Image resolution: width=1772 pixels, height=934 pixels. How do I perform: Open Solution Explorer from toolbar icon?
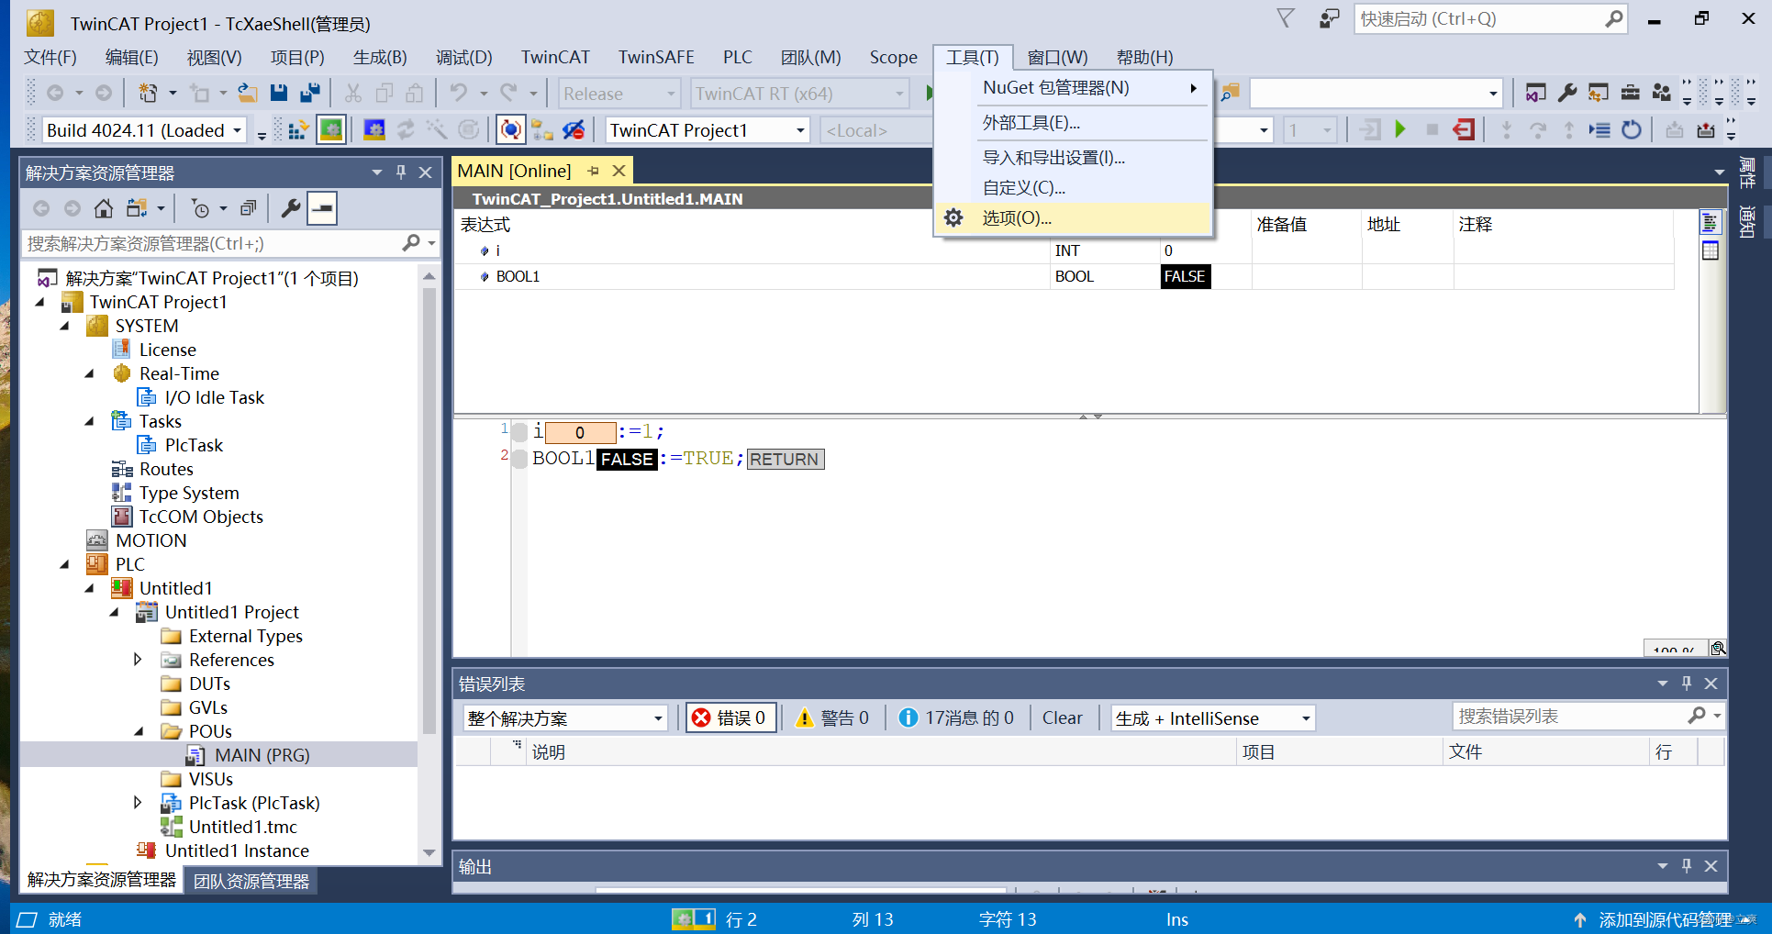coord(1535,93)
